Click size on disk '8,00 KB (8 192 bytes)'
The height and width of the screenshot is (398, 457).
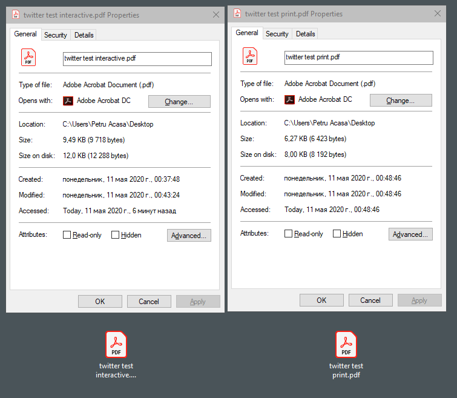315,154
